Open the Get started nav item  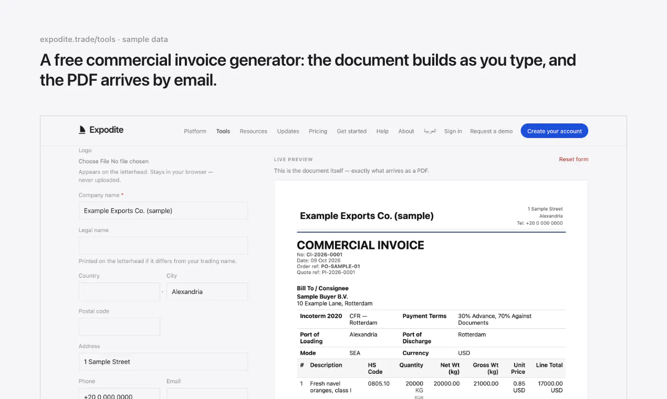(x=351, y=131)
